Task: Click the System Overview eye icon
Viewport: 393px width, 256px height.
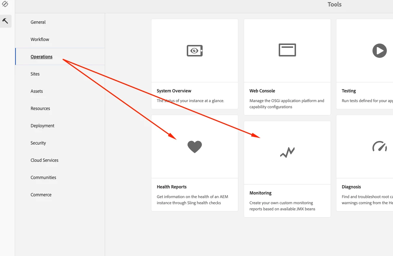Action: click(x=194, y=50)
